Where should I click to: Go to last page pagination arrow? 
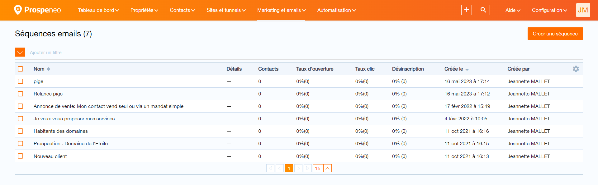[x=308, y=168]
